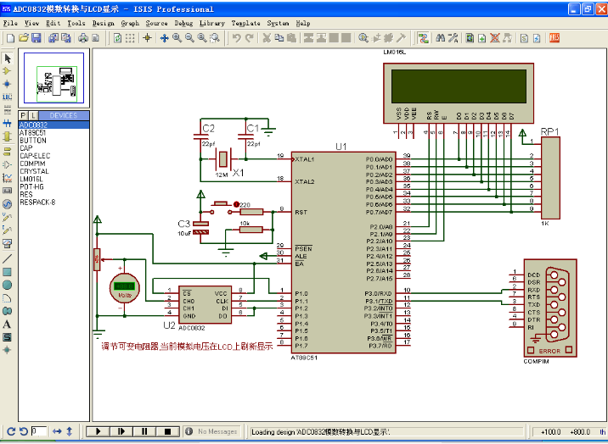Toggle the Wire Autorouter icon

423,38
